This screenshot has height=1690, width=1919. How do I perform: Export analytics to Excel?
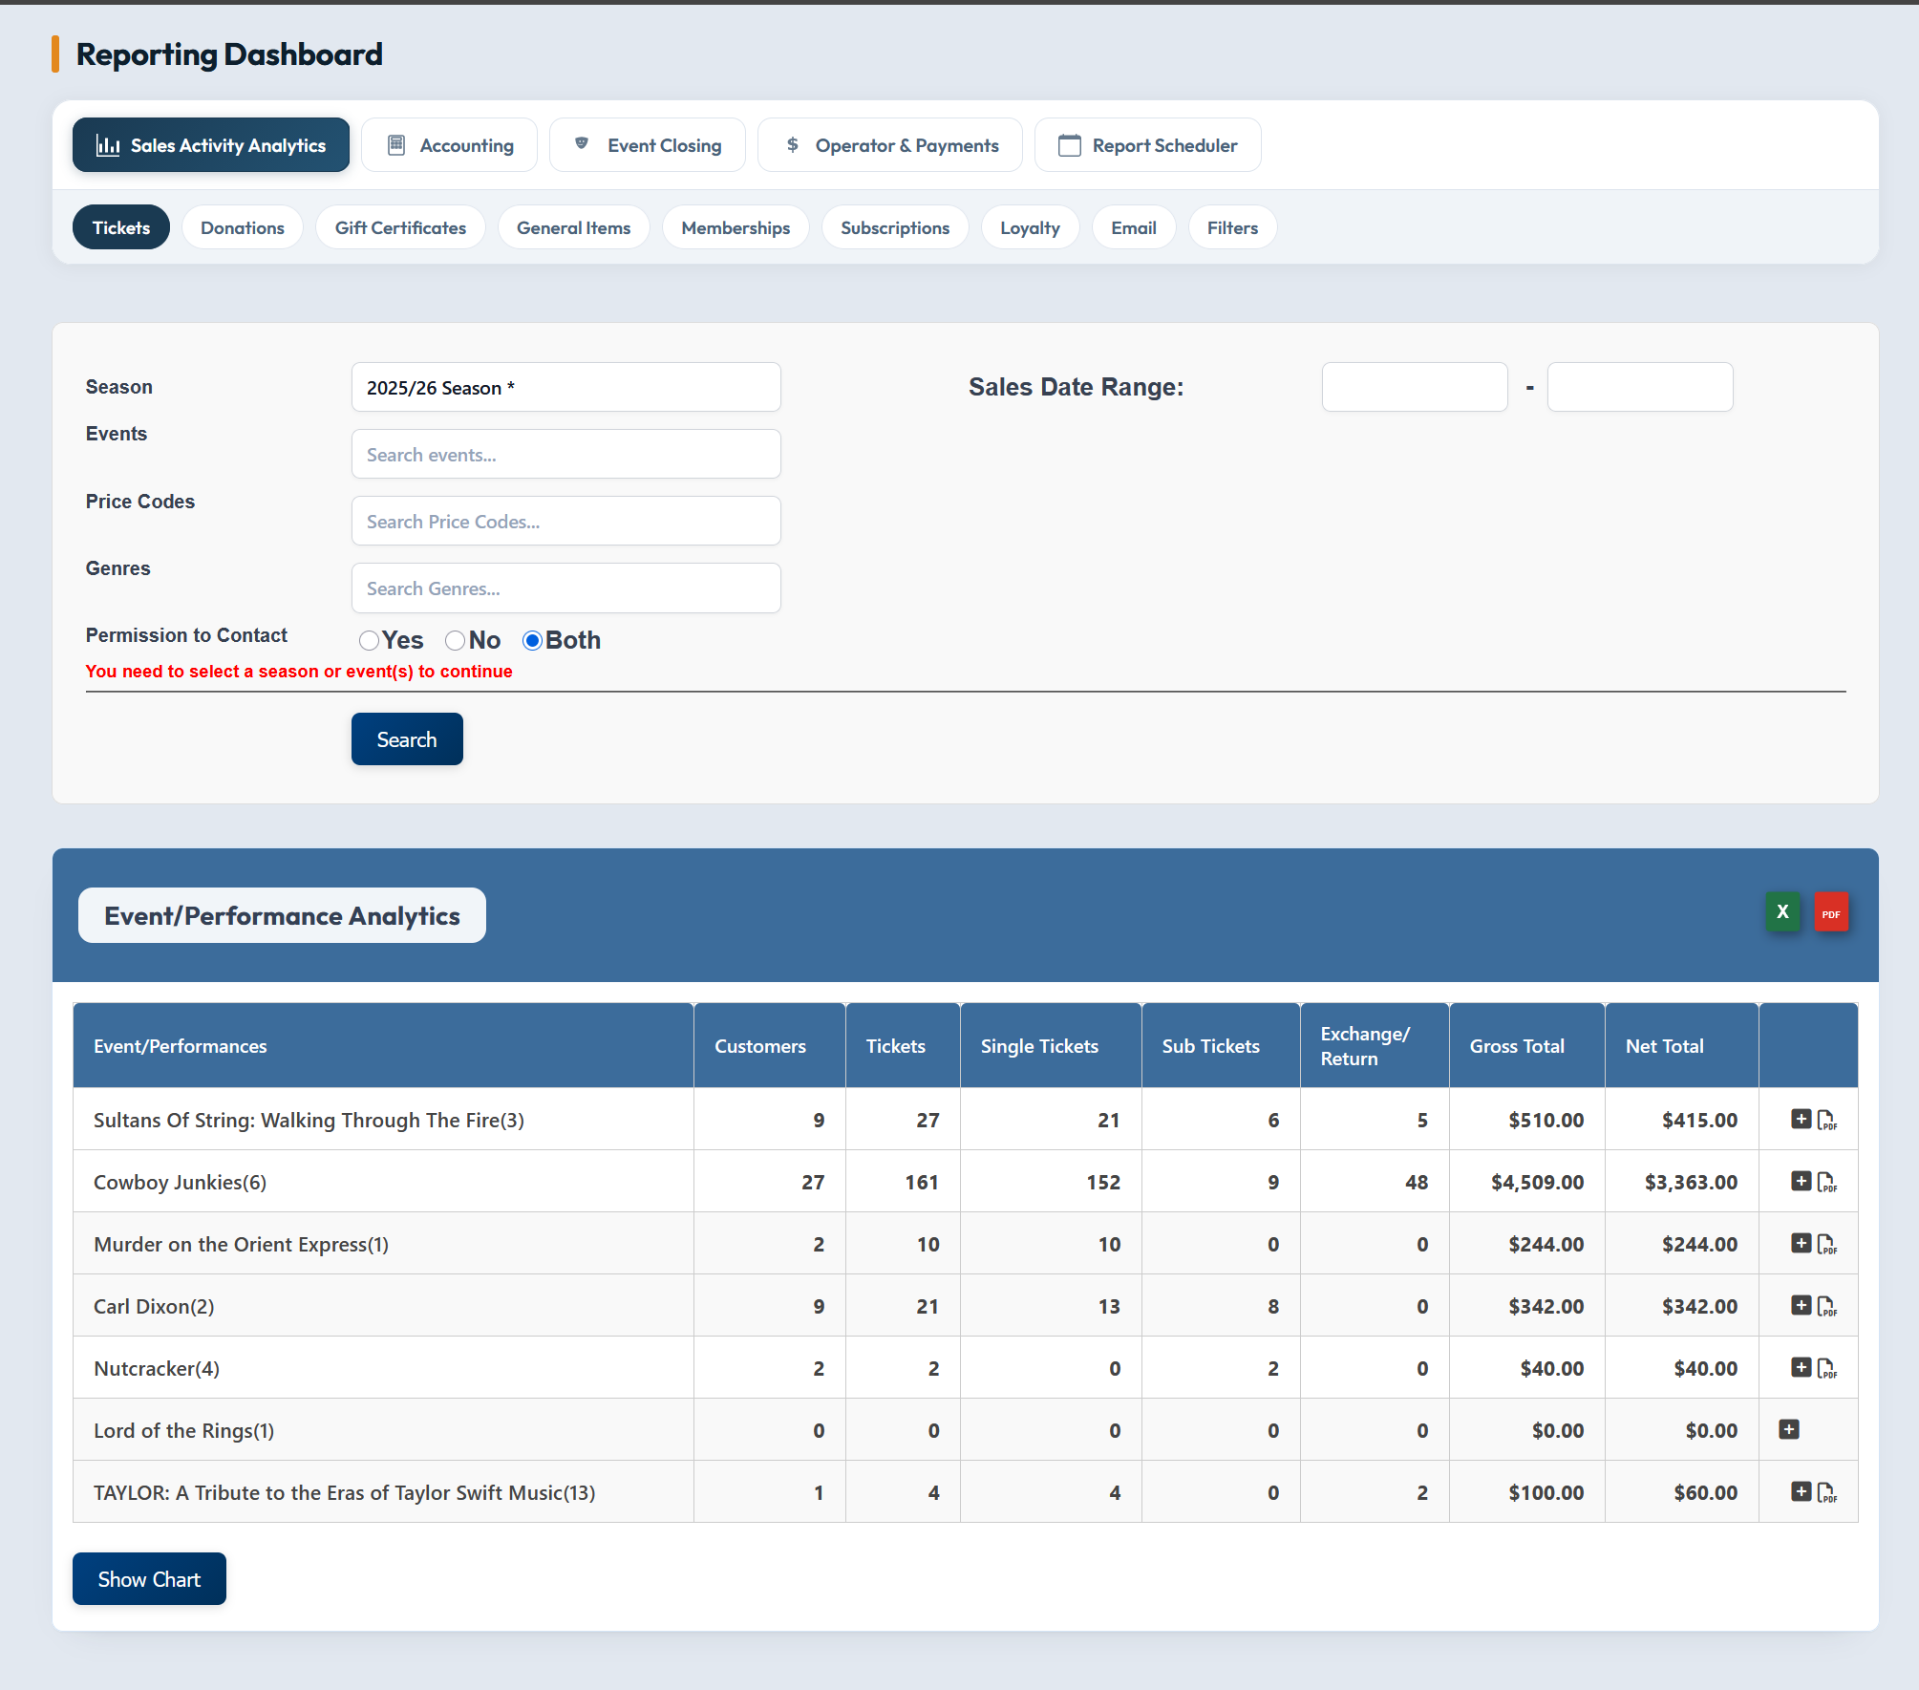1782,912
